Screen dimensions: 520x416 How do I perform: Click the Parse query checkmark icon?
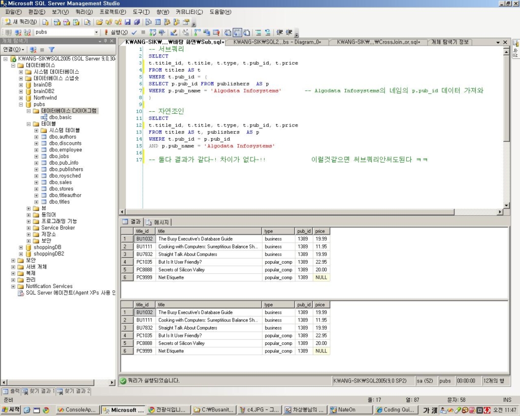coord(134,32)
